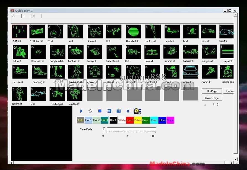
Task: Select the cycling.ilf thumbnail
Action: pos(19,94)
